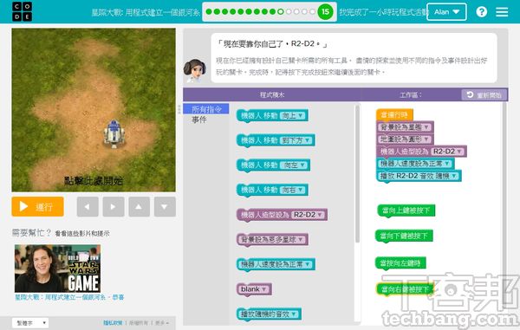Click the 星際大戰 lesson title in the header
The width and height of the screenshot is (520, 330).
point(146,13)
